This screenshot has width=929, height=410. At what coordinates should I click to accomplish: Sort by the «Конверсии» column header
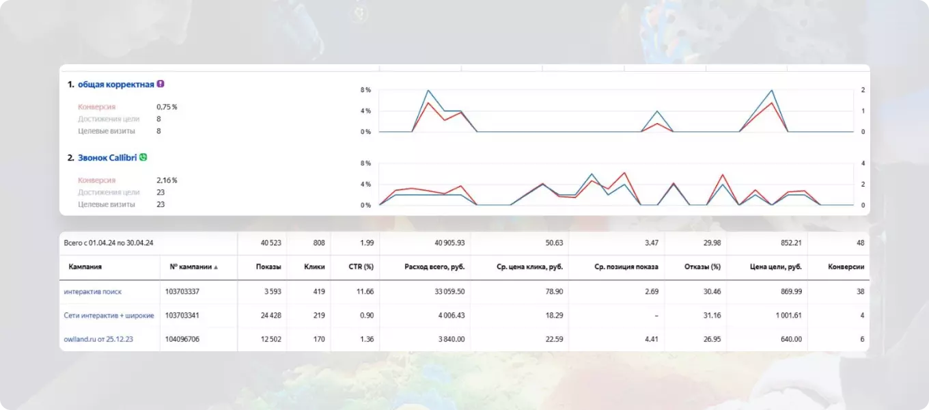(x=848, y=267)
